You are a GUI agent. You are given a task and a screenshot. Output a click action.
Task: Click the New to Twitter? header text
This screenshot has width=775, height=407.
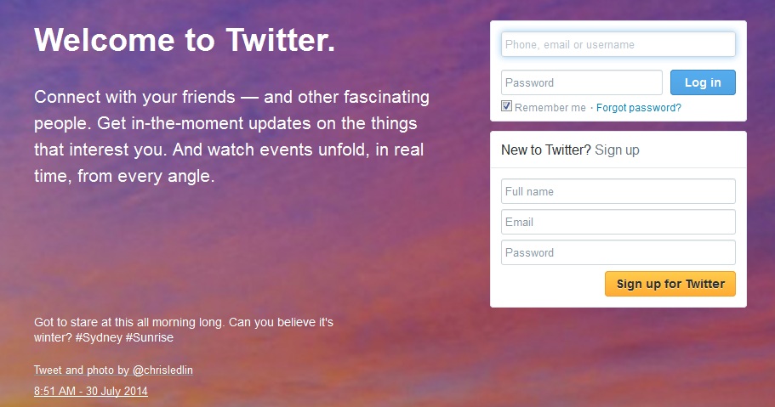pos(545,150)
